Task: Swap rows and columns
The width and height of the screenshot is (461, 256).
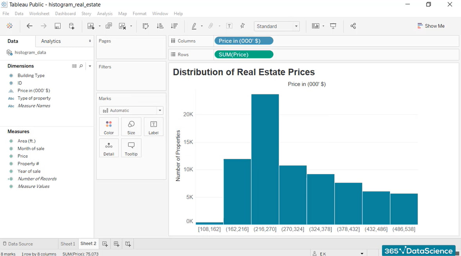Action: point(145,26)
